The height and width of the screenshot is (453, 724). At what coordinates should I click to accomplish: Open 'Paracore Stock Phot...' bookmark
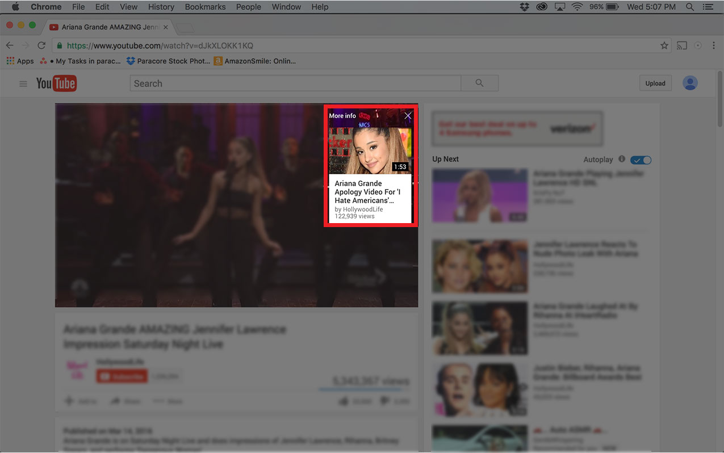click(168, 61)
